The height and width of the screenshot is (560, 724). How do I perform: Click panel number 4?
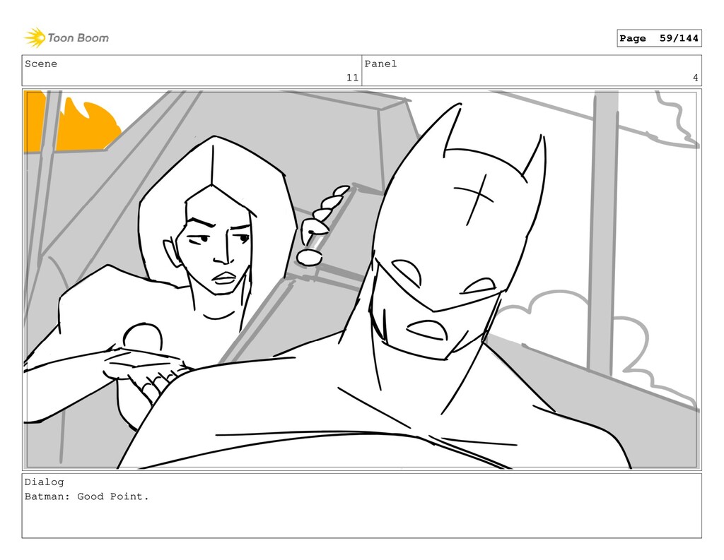coord(696,78)
